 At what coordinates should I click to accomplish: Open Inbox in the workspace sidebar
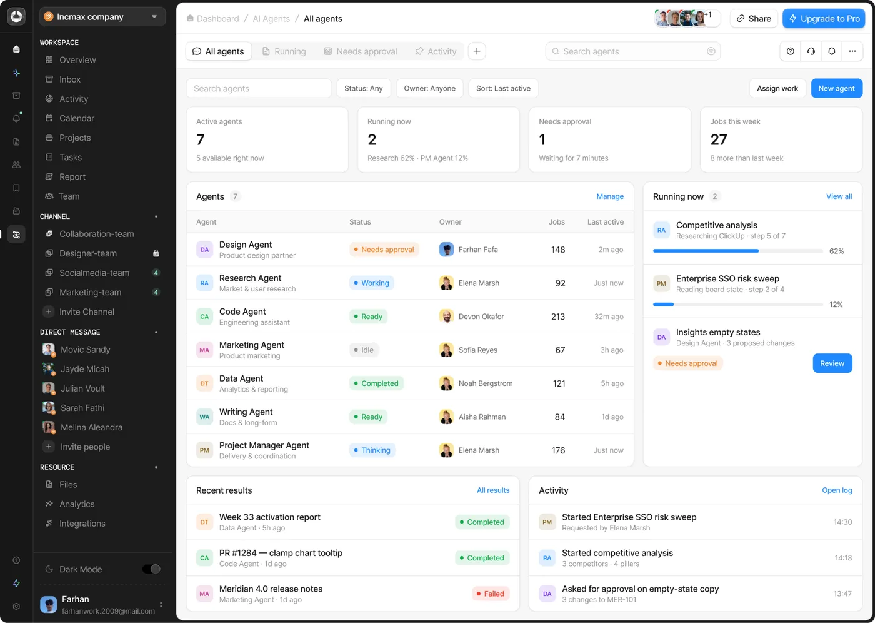(x=70, y=79)
